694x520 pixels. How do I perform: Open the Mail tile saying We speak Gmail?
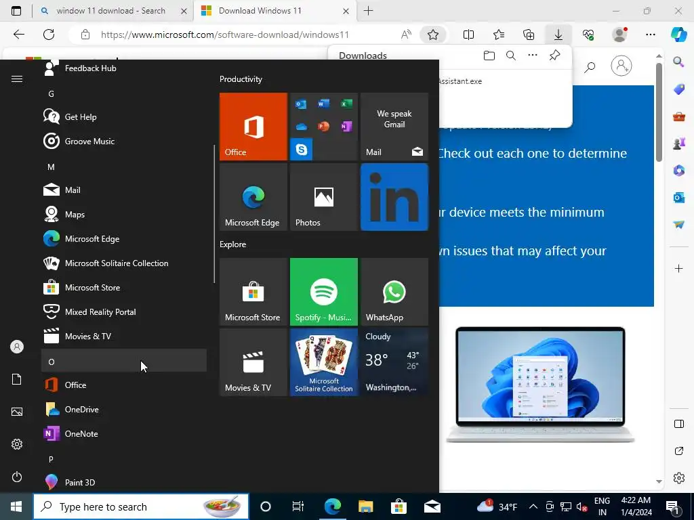click(394, 127)
